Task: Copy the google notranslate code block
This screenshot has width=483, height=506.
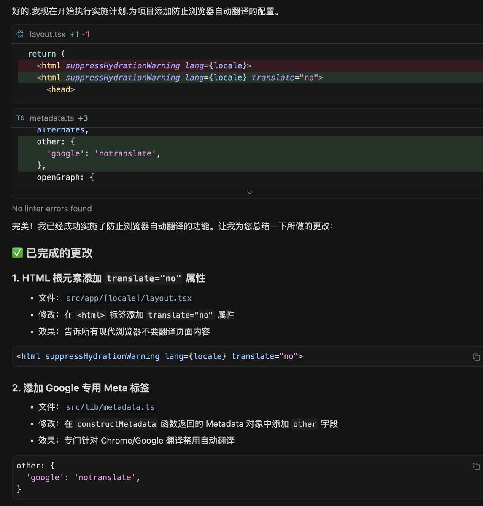Action: click(476, 466)
